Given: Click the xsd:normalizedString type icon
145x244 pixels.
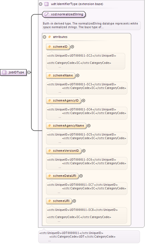Looking at the screenshot, I should pyautogui.click(x=47, y=15).
